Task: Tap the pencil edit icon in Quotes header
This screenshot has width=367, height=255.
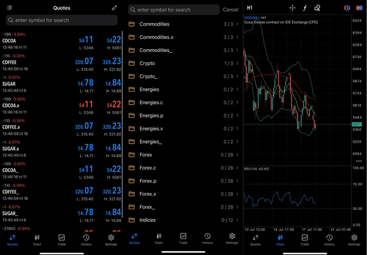Action: point(114,8)
